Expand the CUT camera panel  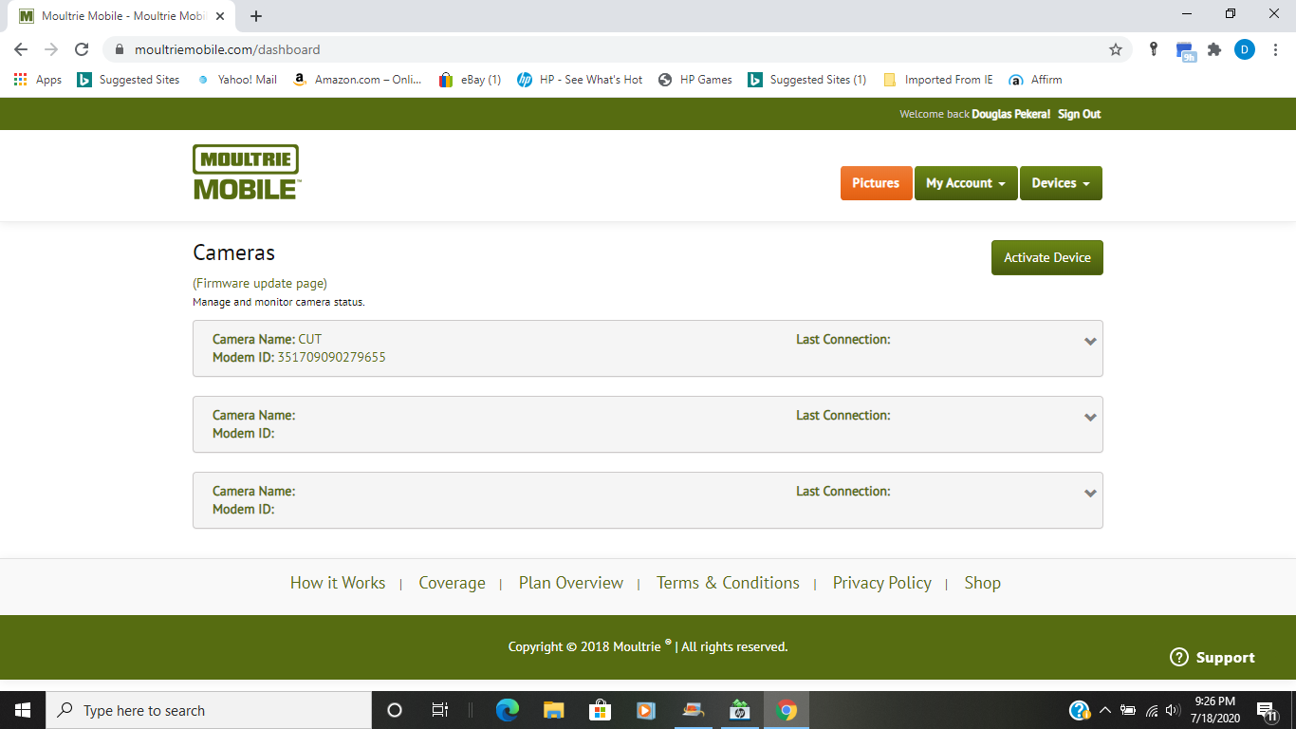[x=1090, y=342]
